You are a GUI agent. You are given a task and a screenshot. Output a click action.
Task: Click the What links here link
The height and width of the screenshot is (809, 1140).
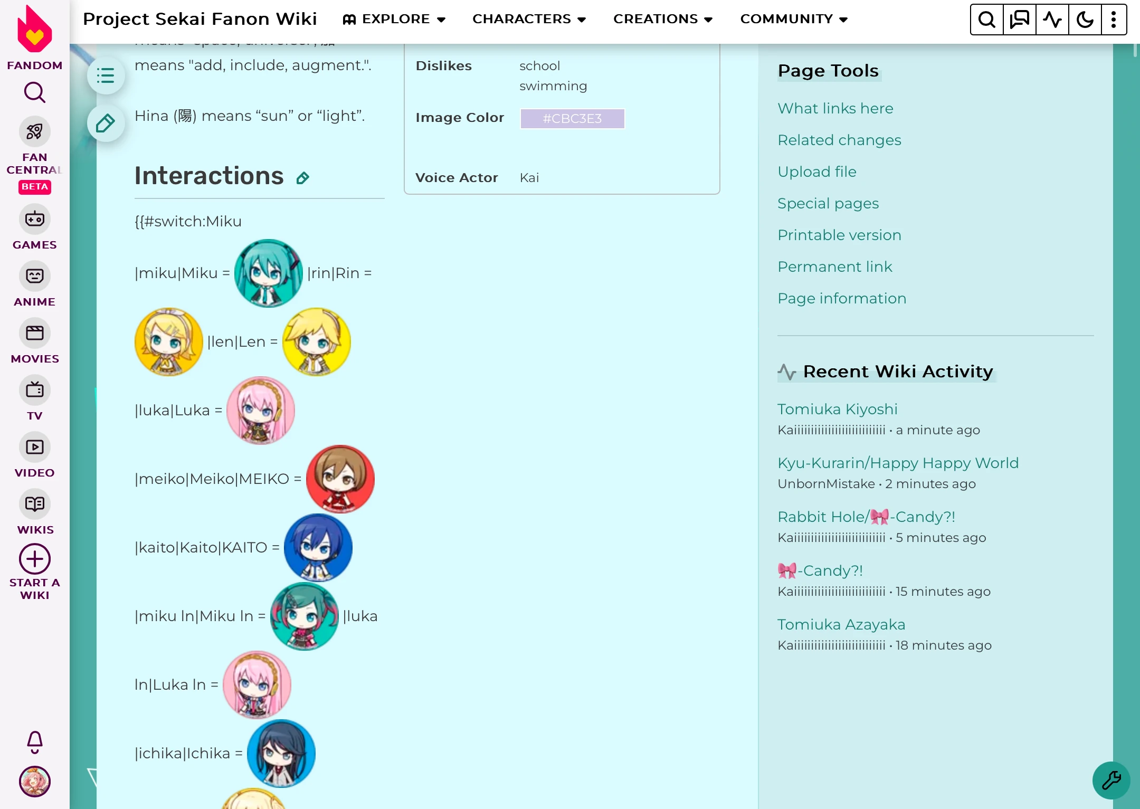[835, 108]
